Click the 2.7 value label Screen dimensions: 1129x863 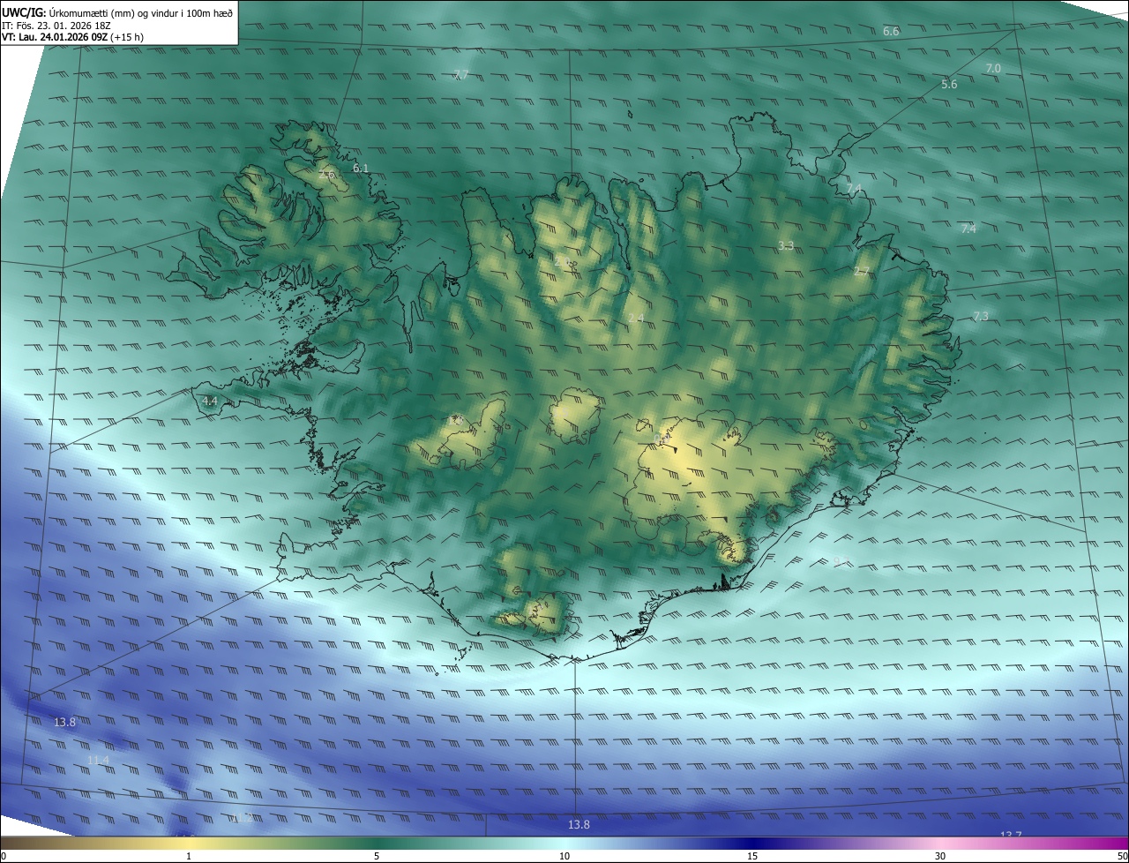click(x=862, y=271)
